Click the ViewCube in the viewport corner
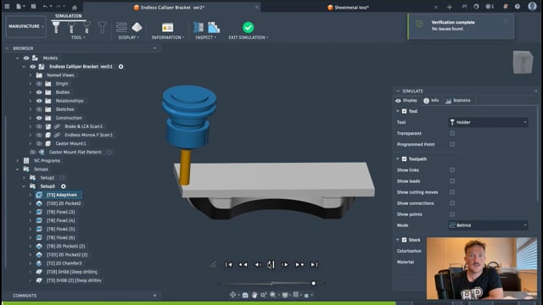 click(523, 62)
